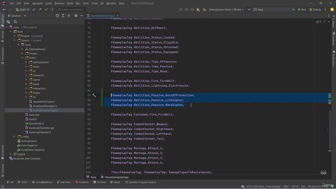Click the hammer gutter icon on line 87

tap(94, 96)
